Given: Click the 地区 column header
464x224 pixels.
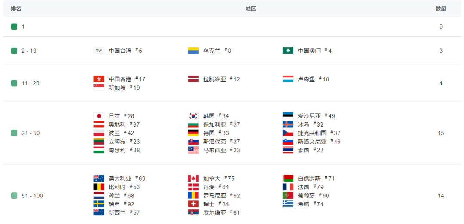Looking at the screenshot, I should [x=251, y=9].
